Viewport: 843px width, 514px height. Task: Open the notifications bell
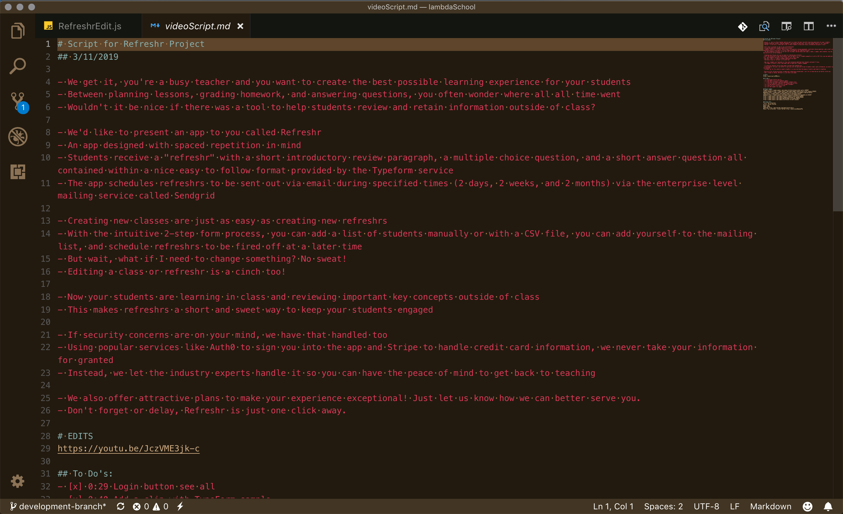(x=828, y=506)
